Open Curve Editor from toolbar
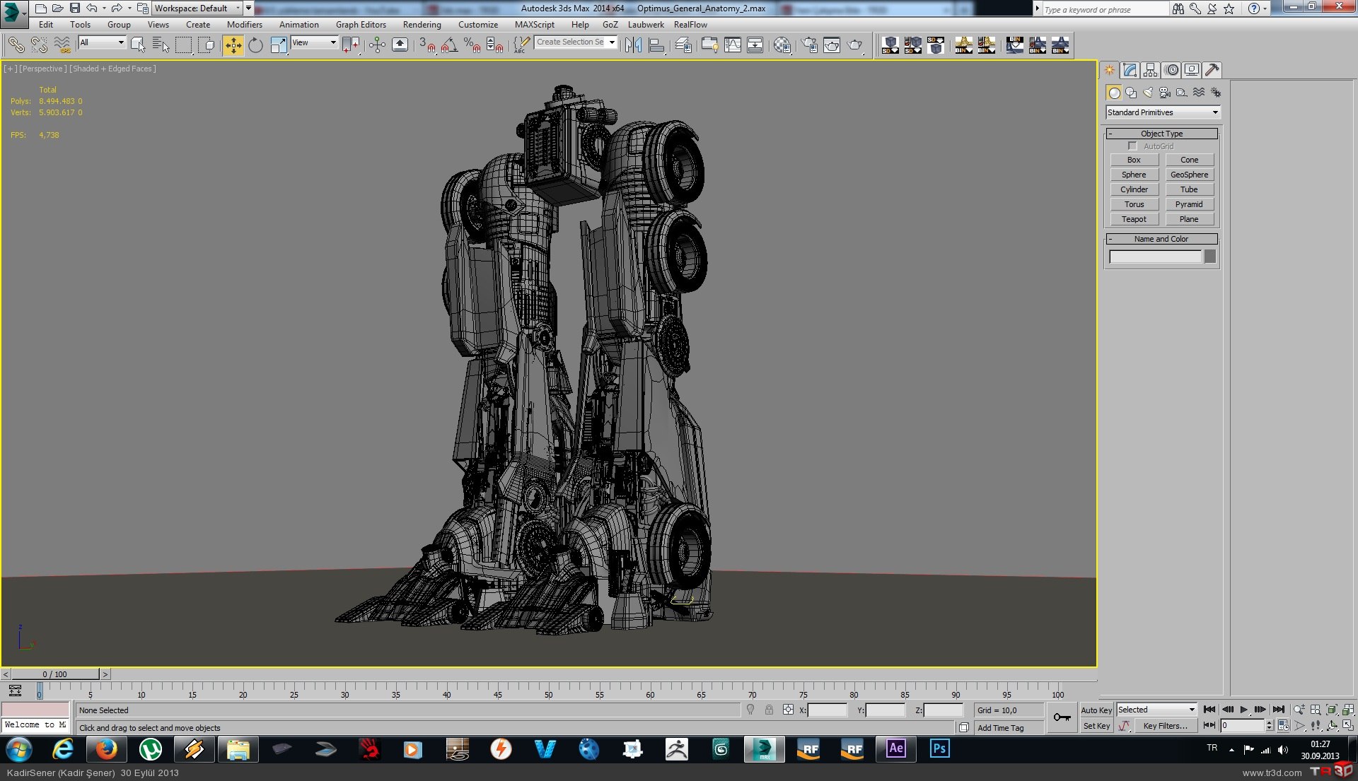The width and height of the screenshot is (1358, 781). [733, 45]
